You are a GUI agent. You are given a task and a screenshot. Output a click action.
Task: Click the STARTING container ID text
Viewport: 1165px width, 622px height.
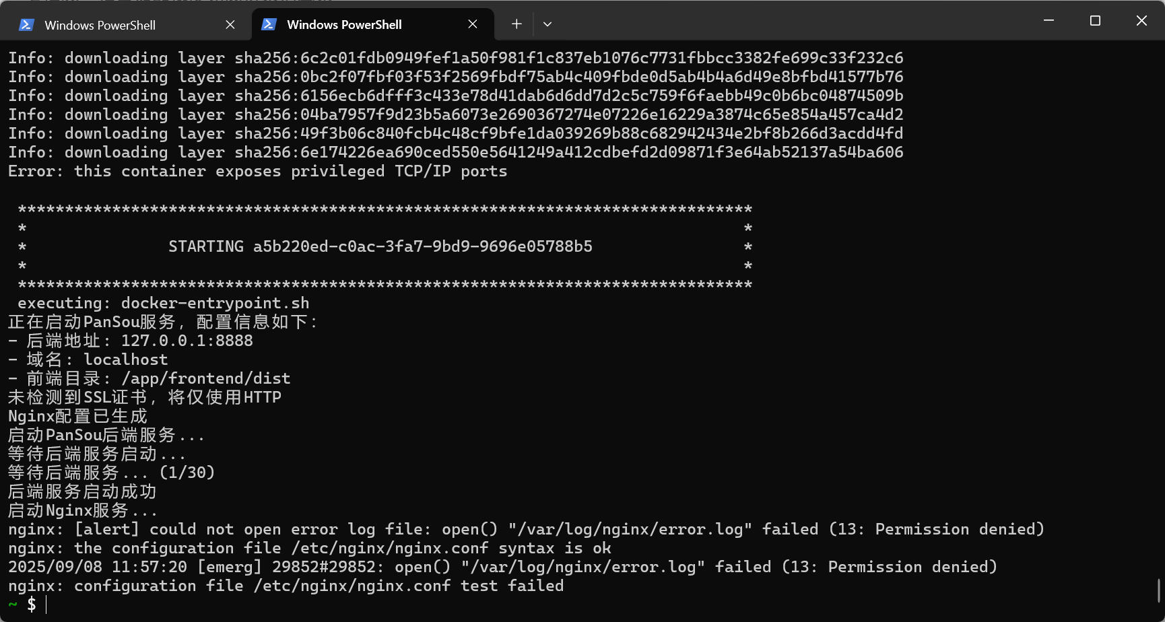(x=380, y=246)
